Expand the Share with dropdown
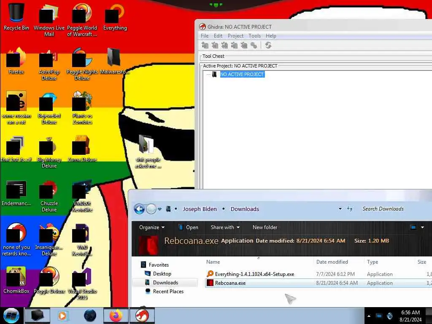The height and width of the screenshot is (324, 432). coord(225,227)
